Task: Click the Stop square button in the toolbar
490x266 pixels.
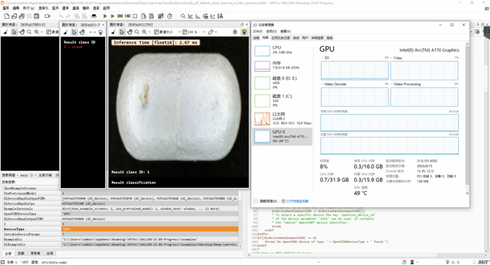Action: [x=135, y=16]
